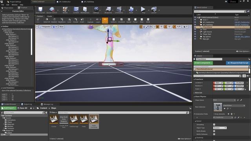Click the Add/Import button
Screen dimensions: 251x141
(x=9, y=108)
